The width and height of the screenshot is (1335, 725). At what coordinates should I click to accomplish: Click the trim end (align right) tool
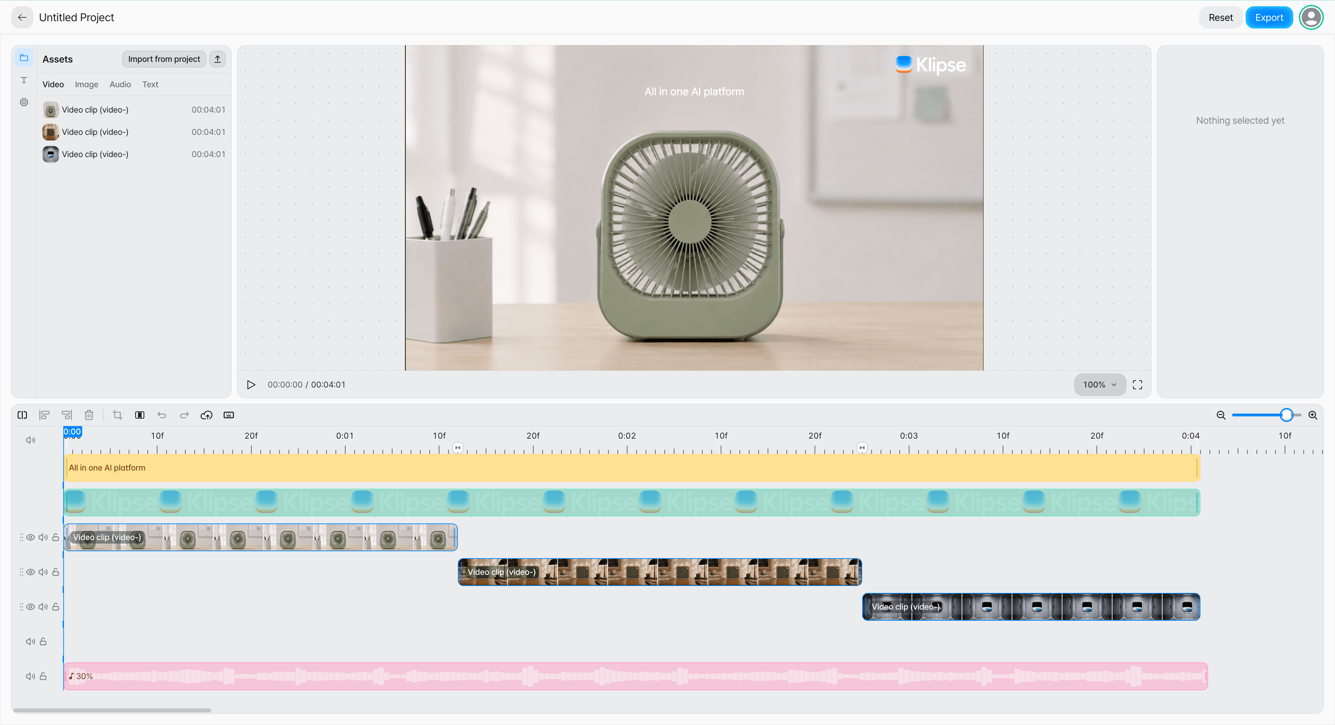tap(67, 415)
